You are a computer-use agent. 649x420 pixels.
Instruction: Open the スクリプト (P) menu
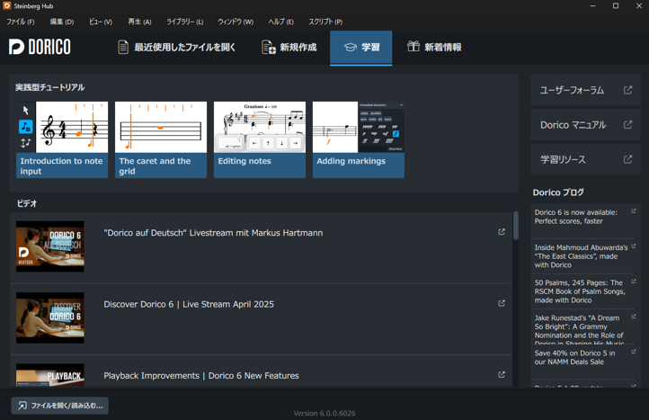[325, 22]
